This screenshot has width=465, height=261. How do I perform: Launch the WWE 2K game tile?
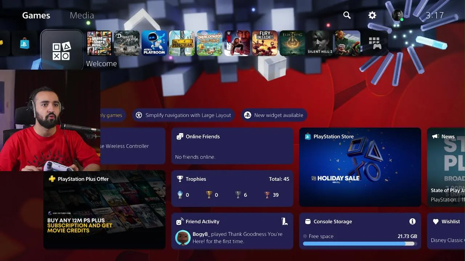pyautogui.click(x=237, y=43)
